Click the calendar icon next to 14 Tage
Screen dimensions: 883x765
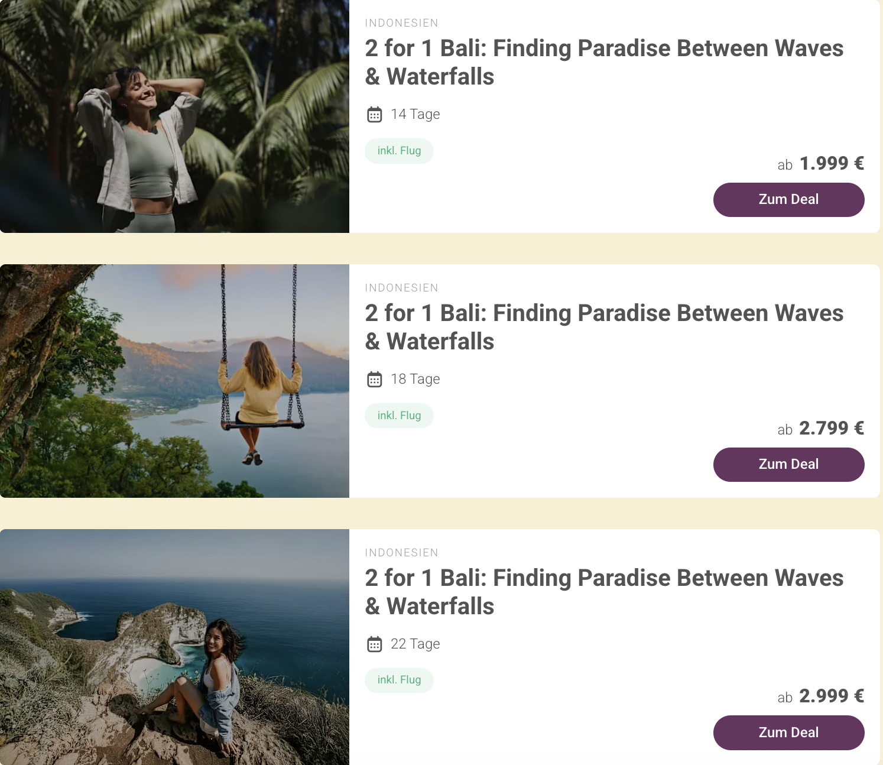point(375,115)
